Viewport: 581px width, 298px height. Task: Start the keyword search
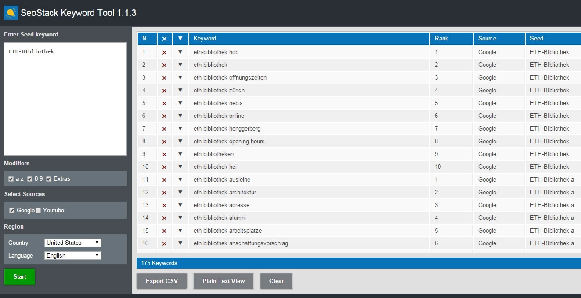tap(20, 276)
